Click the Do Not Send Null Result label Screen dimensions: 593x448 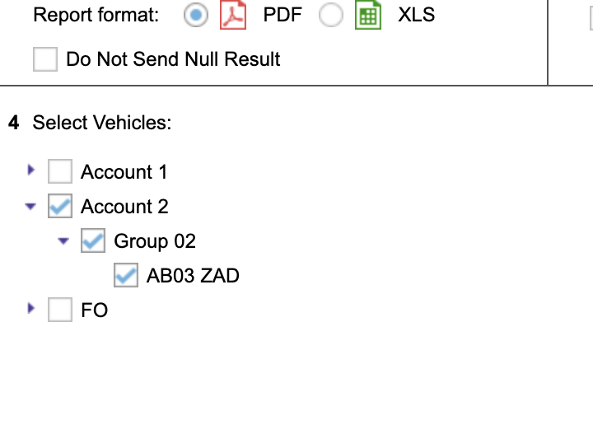point(173,59)
